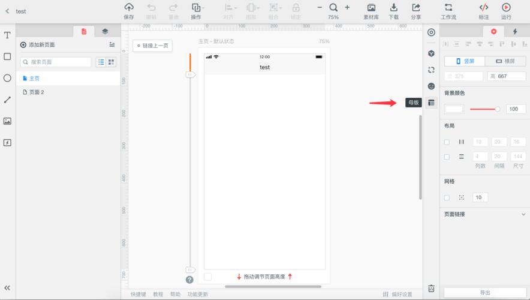This screenshot has height=300, width=530.
Task: Enable the column layout checkbox
Action: coord(447,142)
